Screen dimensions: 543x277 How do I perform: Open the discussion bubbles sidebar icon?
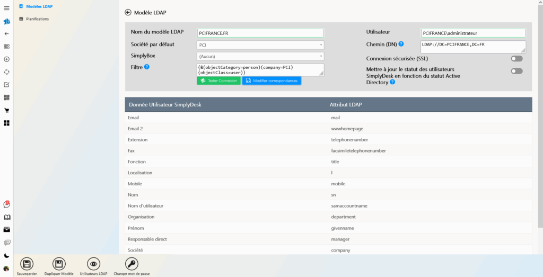(6, 243)
